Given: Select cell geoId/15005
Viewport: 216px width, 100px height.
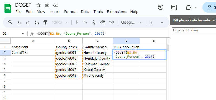Looking at the screenshot, I should click(x=69, y=64).
